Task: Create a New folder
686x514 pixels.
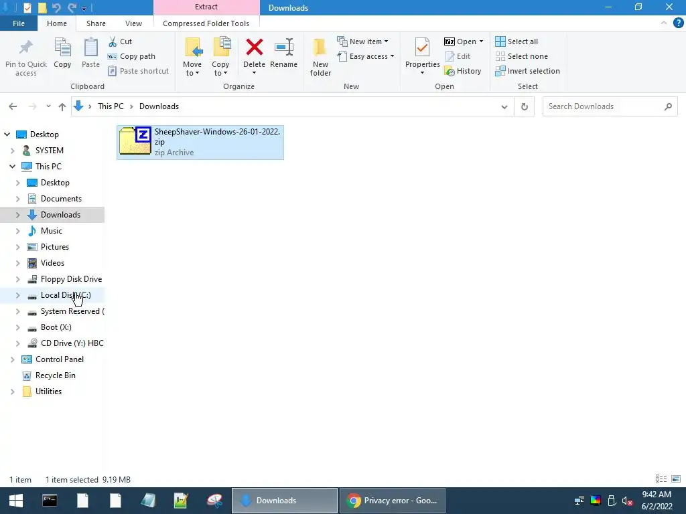Action: click(320, 58)
